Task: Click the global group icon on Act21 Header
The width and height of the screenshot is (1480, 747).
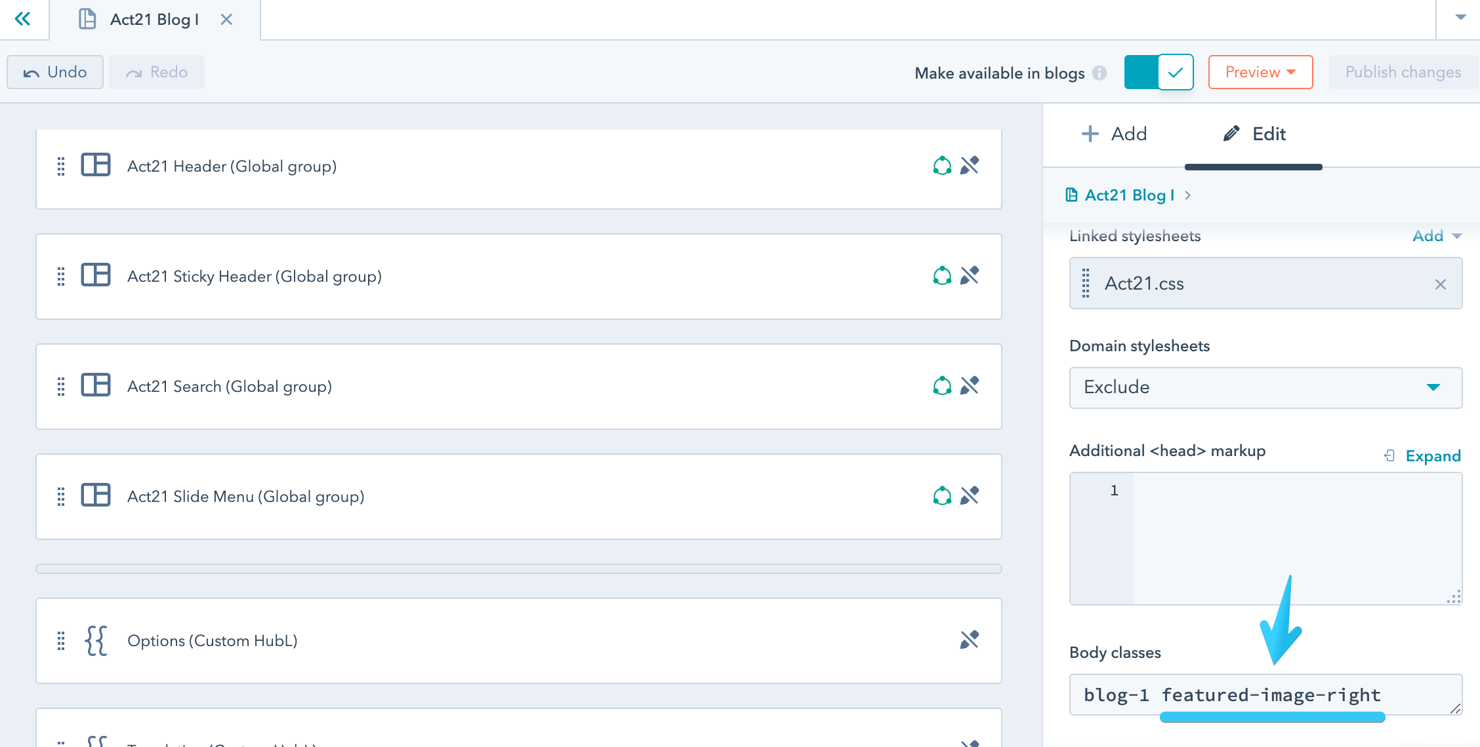Action: [942, 166]
